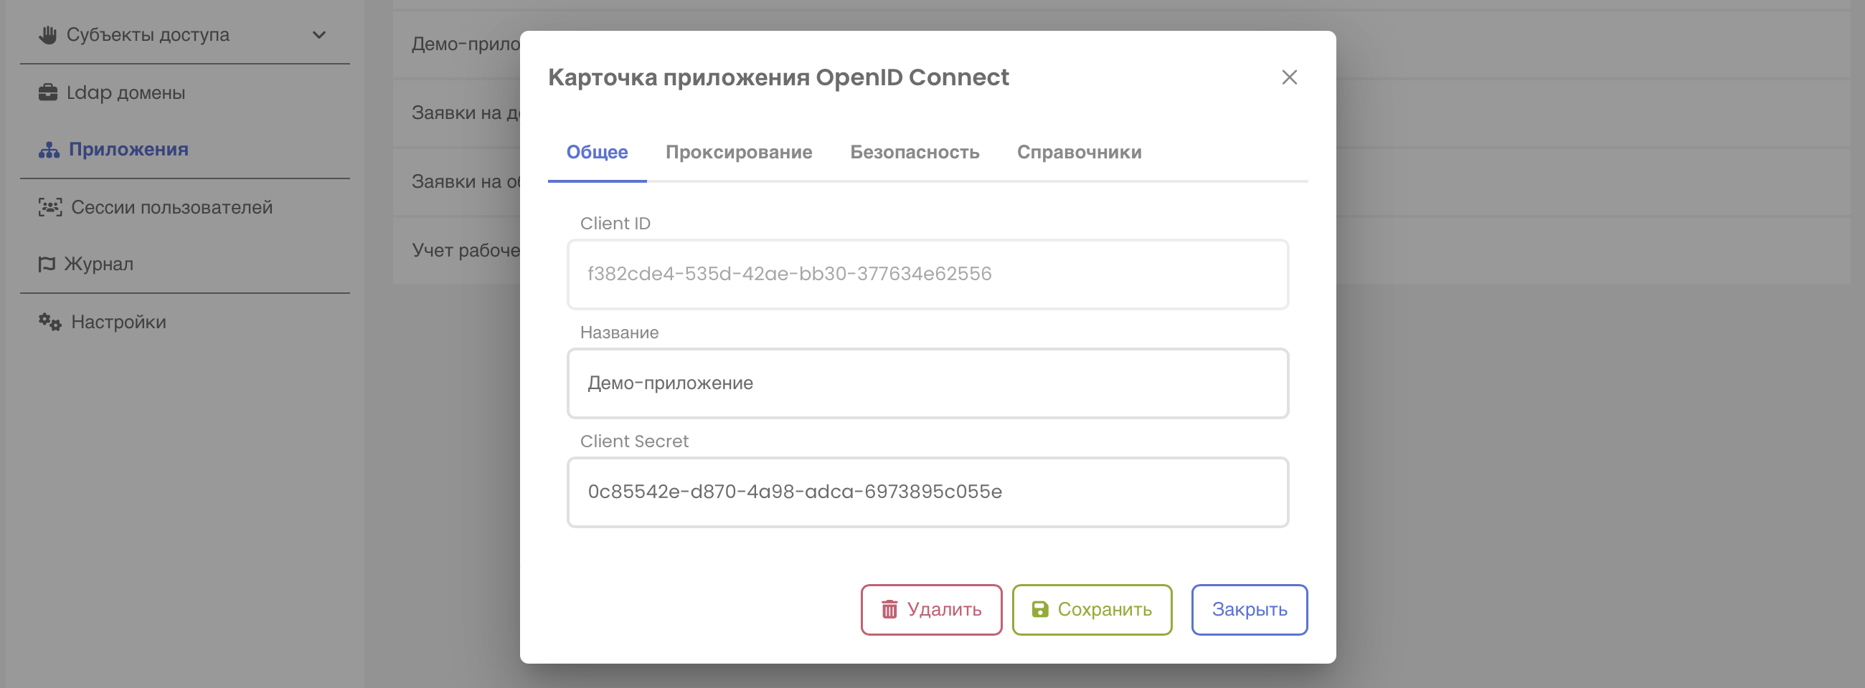1865x688 pixels.
Task: Open the Справочники tab
Action: [1079, 153]
